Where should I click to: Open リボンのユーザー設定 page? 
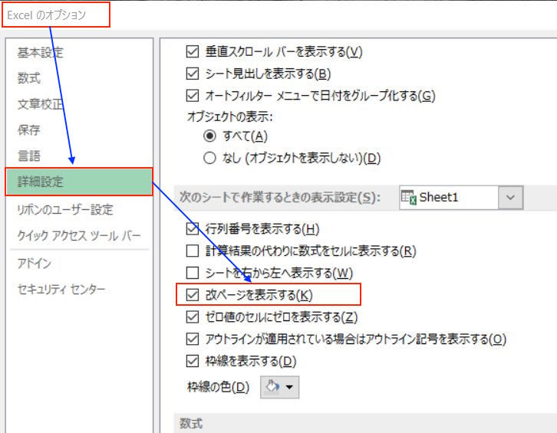pyautogui.click(x=65, y=209)
